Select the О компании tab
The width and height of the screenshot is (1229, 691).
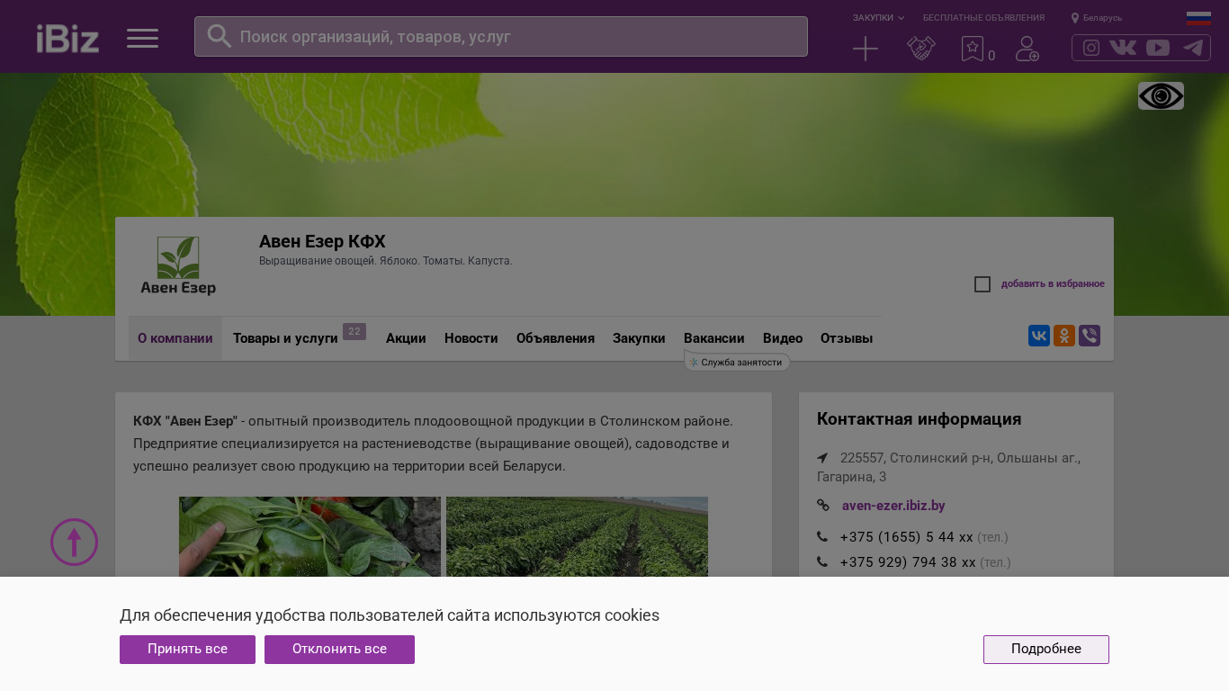click(x=175, y=338)
